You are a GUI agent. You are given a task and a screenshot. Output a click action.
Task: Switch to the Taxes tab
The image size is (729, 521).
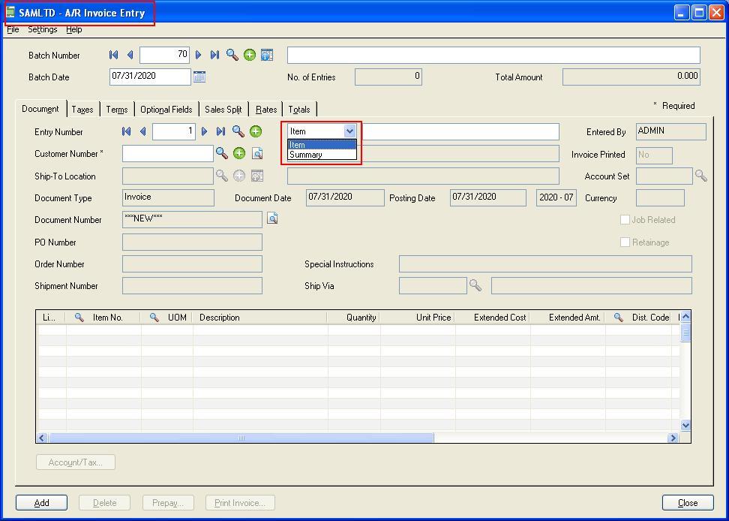(82, 110)
